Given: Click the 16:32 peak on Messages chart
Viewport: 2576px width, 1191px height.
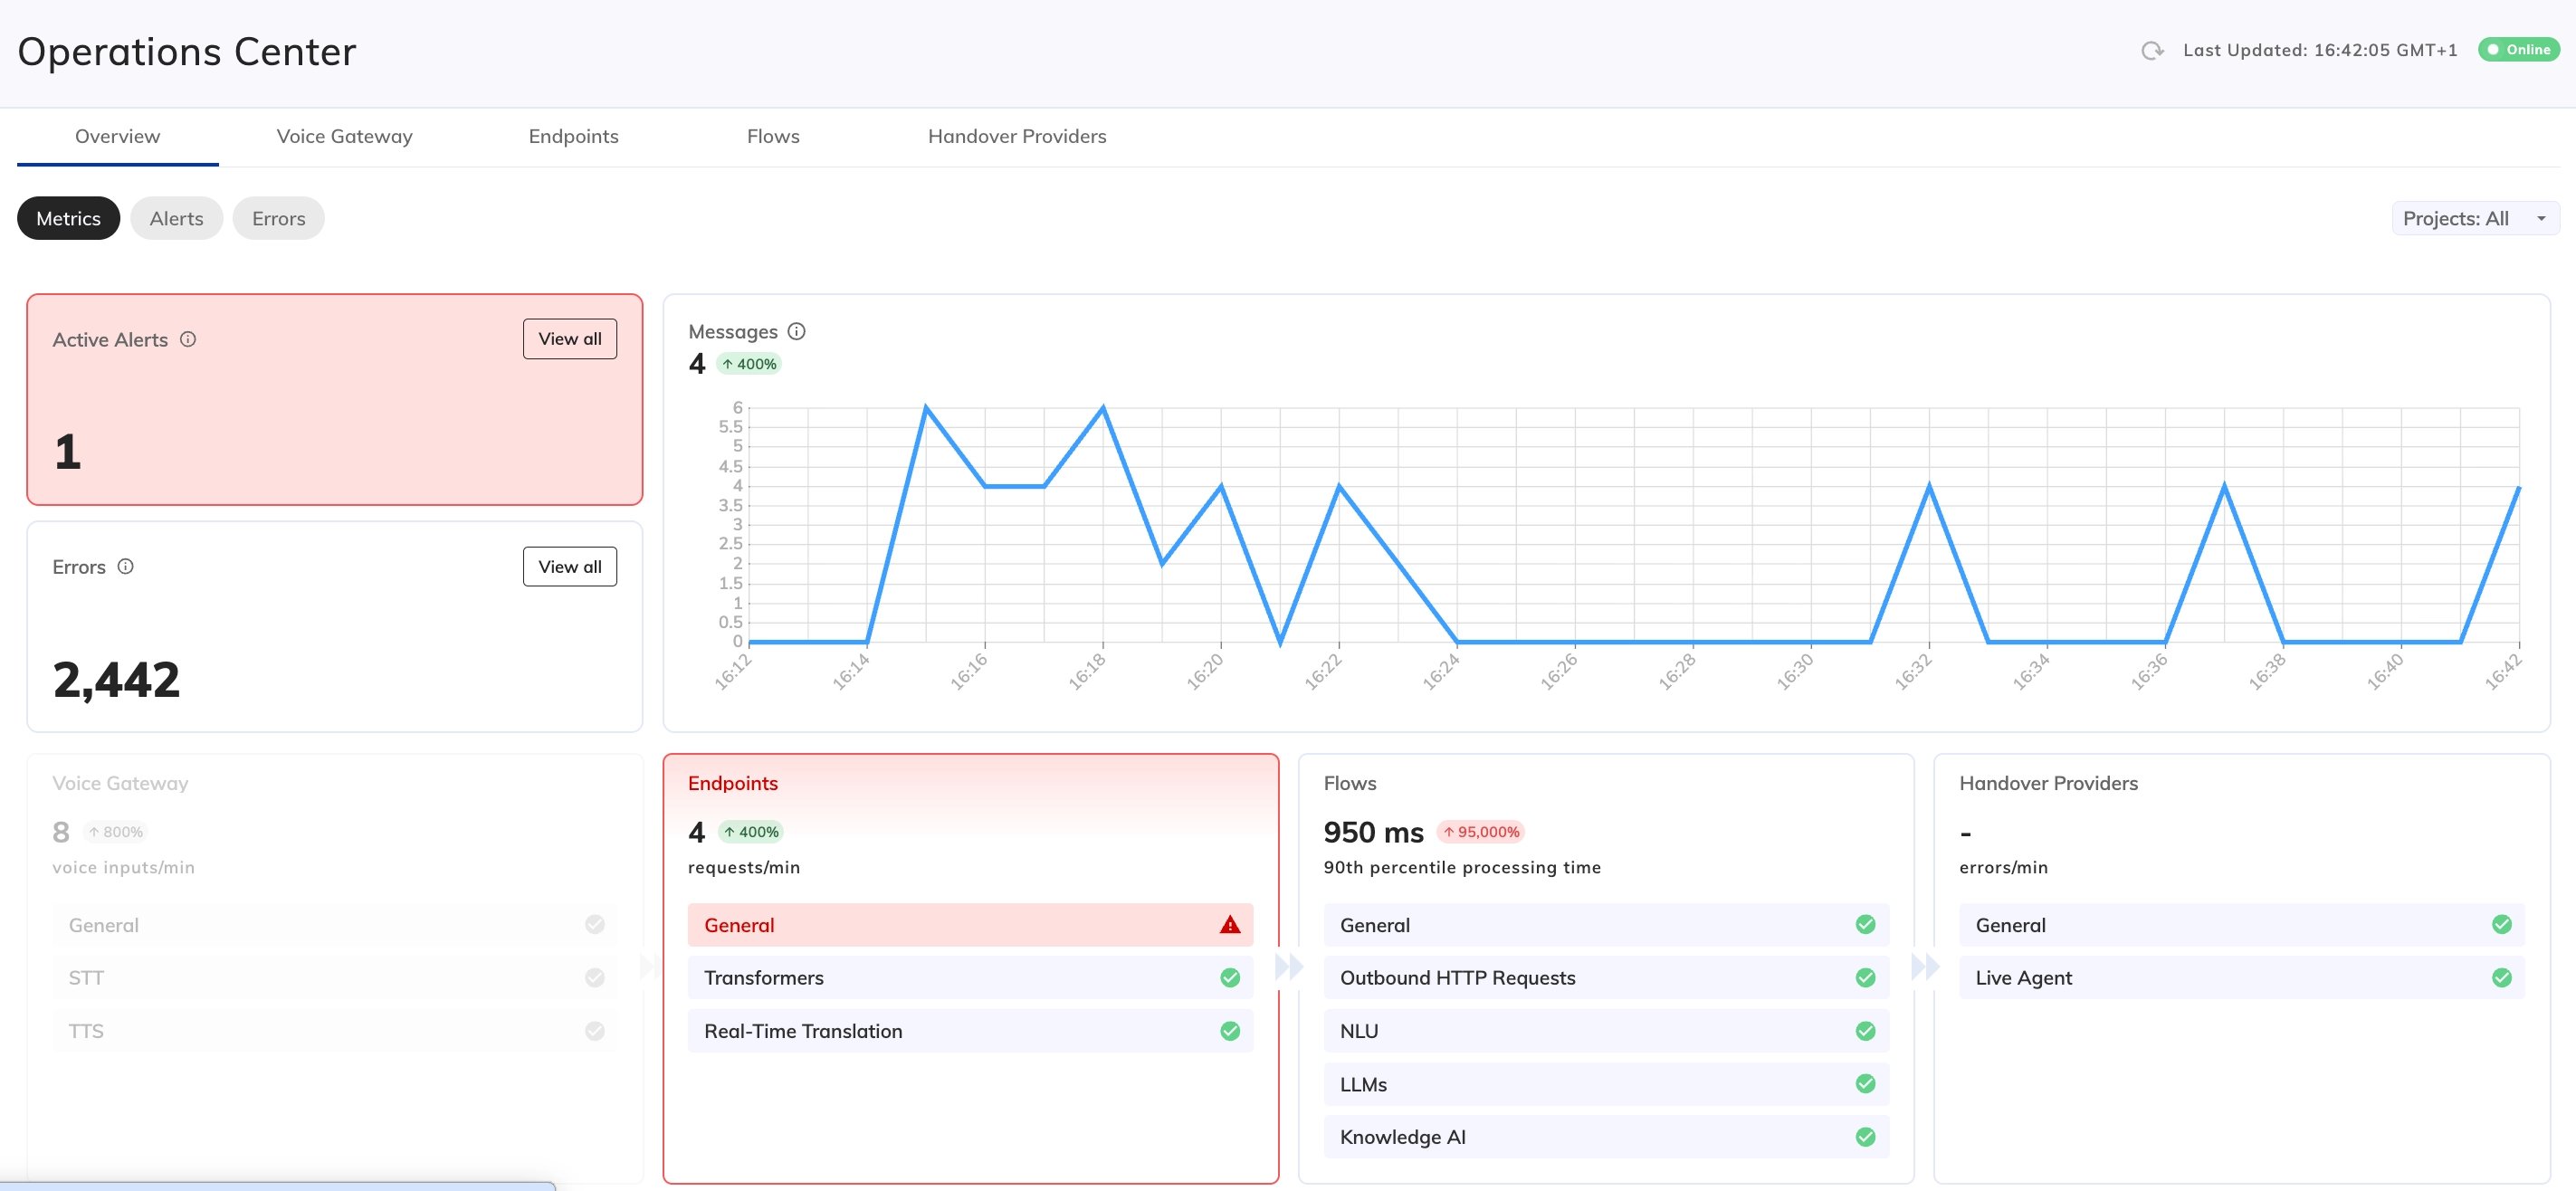Looking at the screenshot, I should [1929, 486].
